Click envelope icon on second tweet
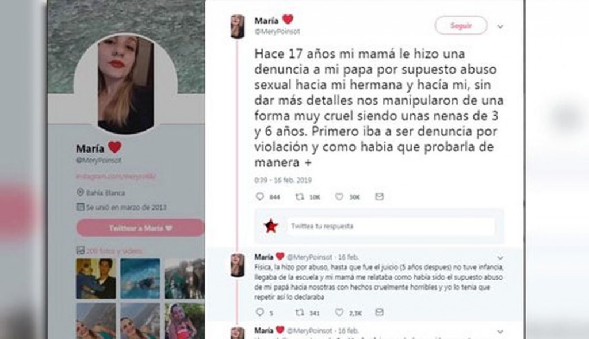 click(x=380, y=312)
